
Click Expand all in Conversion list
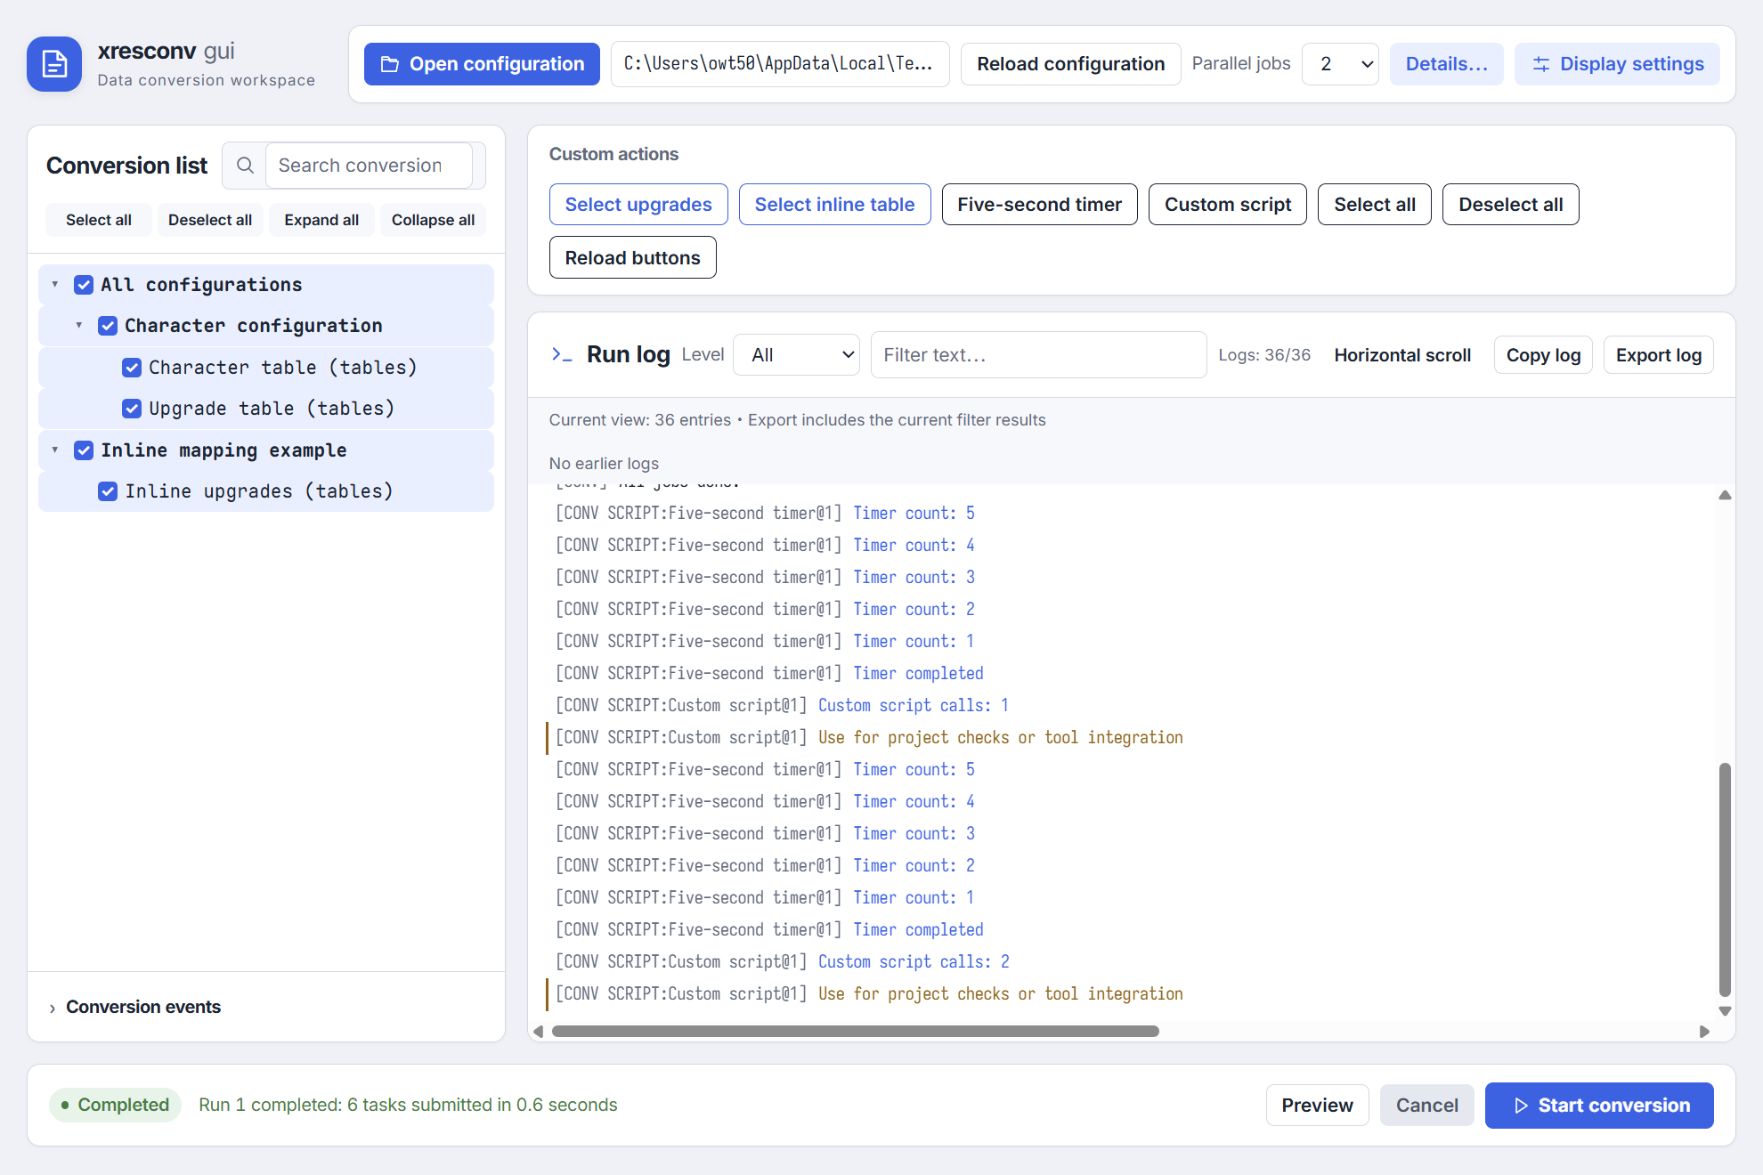[321, 220]
